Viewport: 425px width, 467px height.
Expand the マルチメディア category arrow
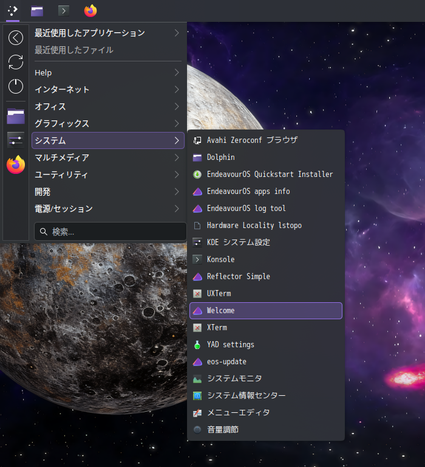177,157
